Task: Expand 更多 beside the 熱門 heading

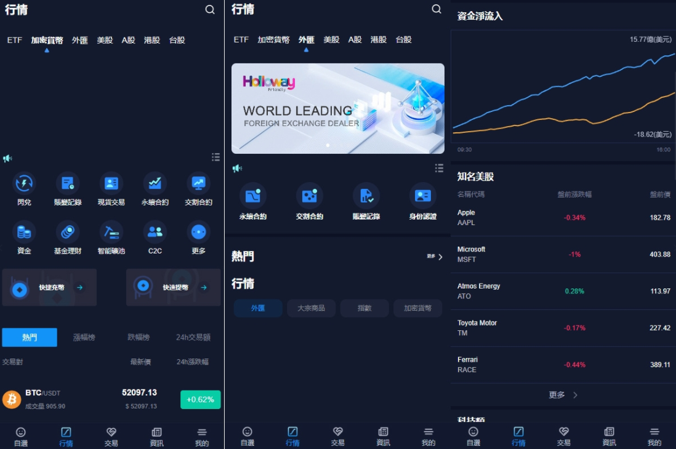Action: pyautogui.click(x=435, y=256)
